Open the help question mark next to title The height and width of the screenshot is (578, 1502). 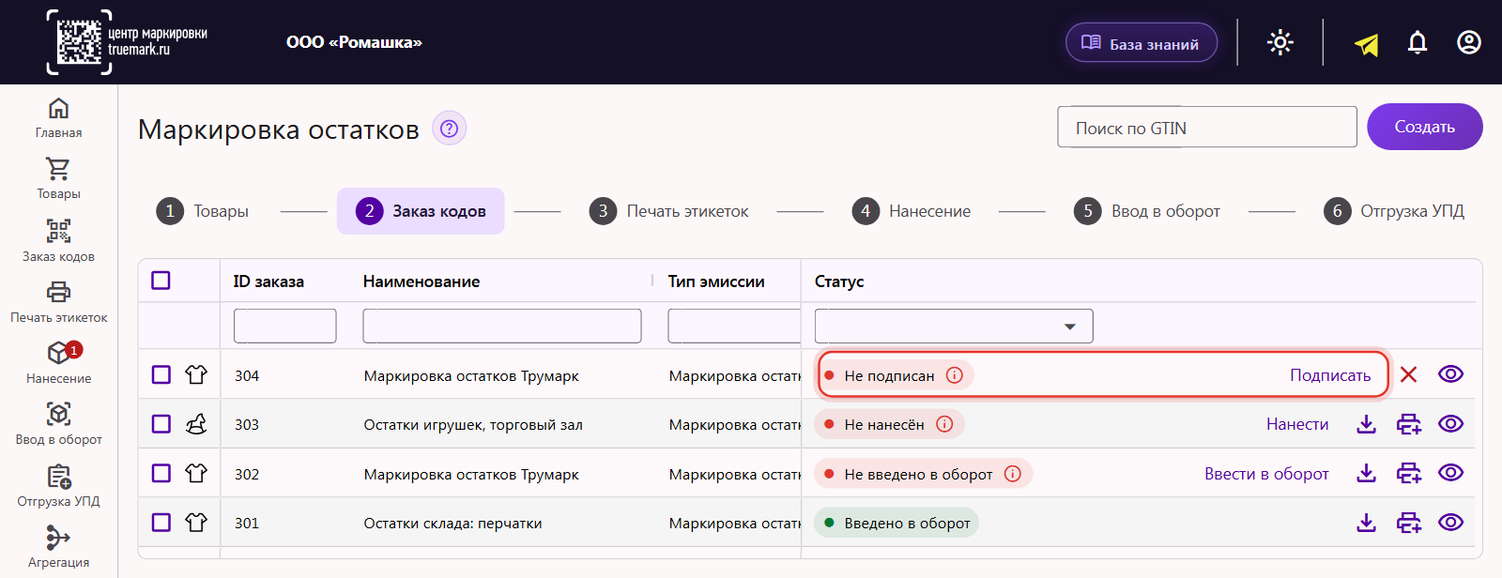[x=449, y=129]
